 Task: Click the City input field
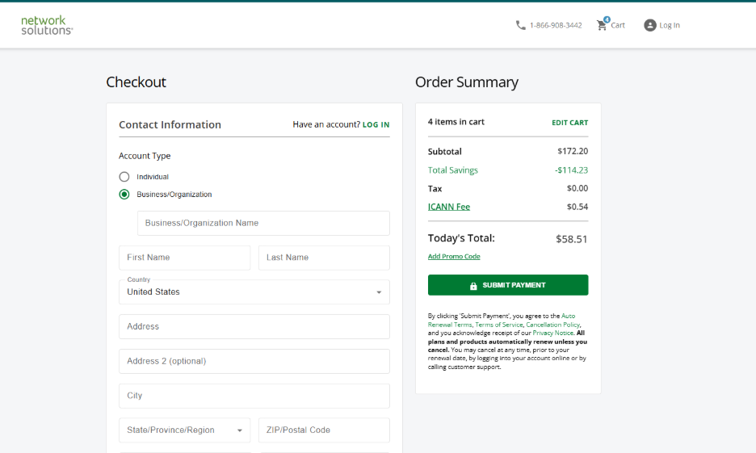(x=254, y=396)
